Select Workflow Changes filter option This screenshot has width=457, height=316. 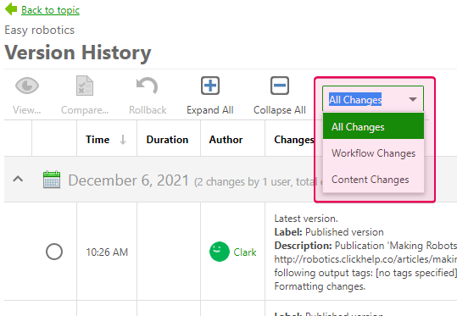pyautogui.click(x=373, y=153)
